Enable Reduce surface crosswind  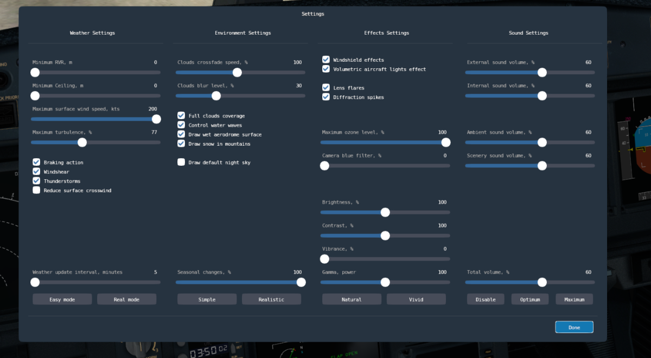pos(36,190)
